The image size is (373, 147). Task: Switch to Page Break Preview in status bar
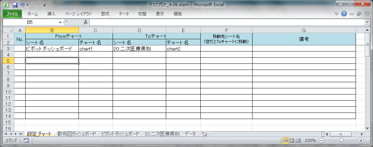coord(298,141)
